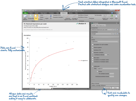Delete the report using the ribbon icon

click(x=41, y=17)
